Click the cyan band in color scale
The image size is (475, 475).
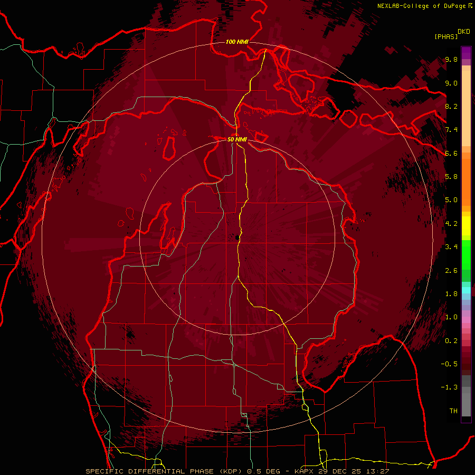tap(466, 290)
